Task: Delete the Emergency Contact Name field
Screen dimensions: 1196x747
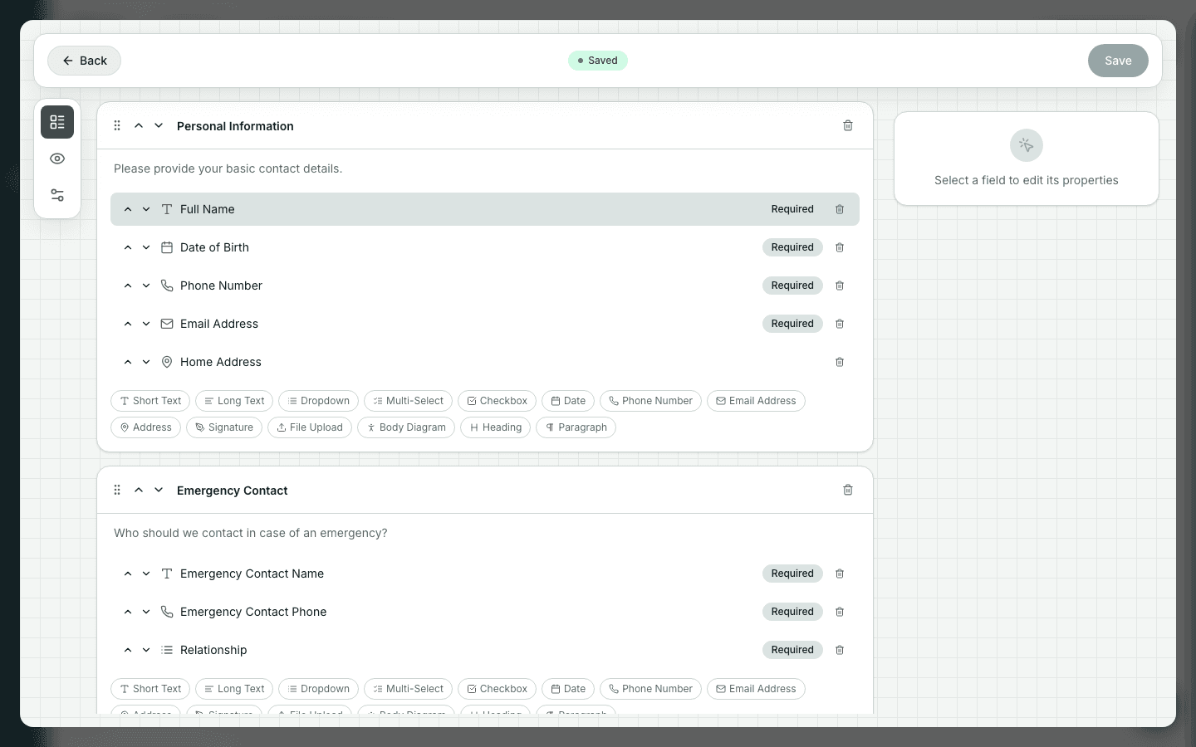Action: (840, 574)
